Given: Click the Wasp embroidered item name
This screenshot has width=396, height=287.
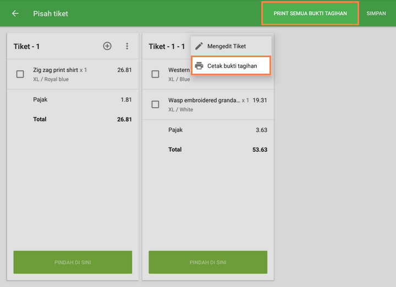Looking at the screenshot, I should pos(204,101).
